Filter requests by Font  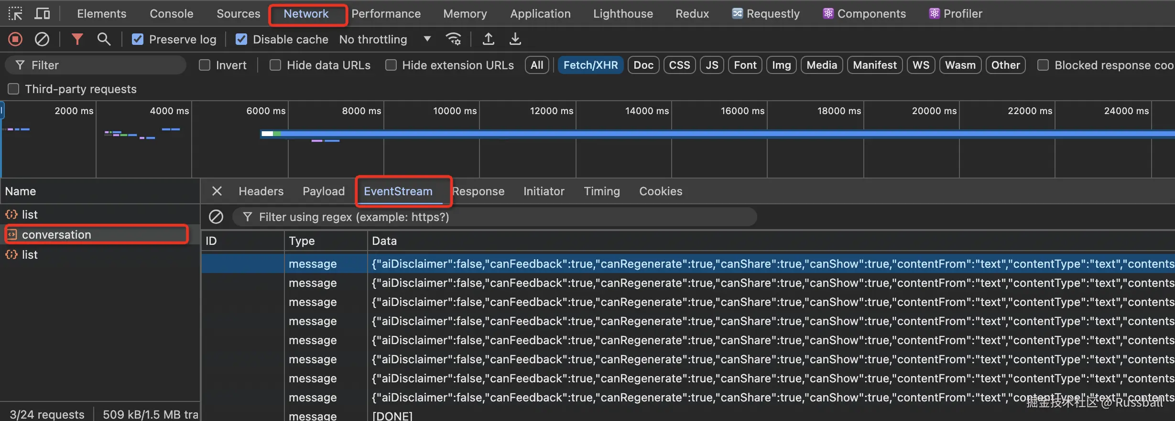(745, 65)
